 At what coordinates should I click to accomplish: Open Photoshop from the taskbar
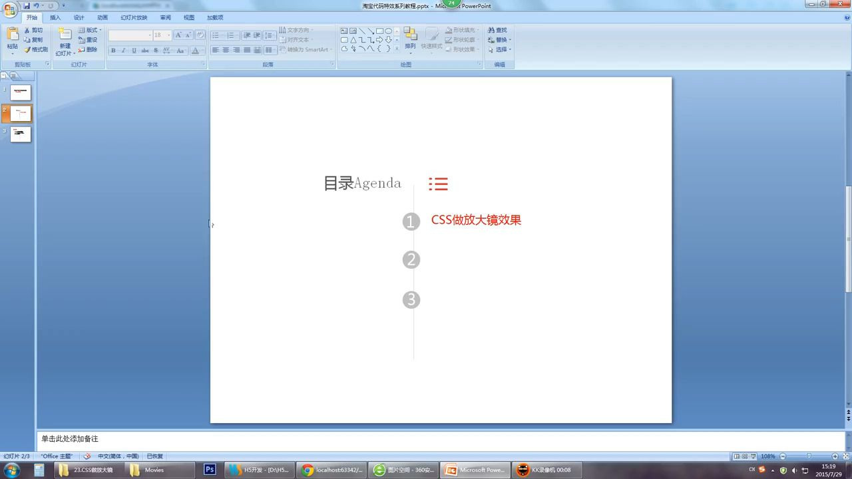pyautogui.click(x=210, y=470)
